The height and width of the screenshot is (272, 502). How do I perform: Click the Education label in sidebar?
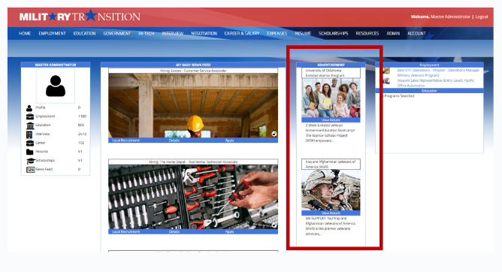pos(43,125)
